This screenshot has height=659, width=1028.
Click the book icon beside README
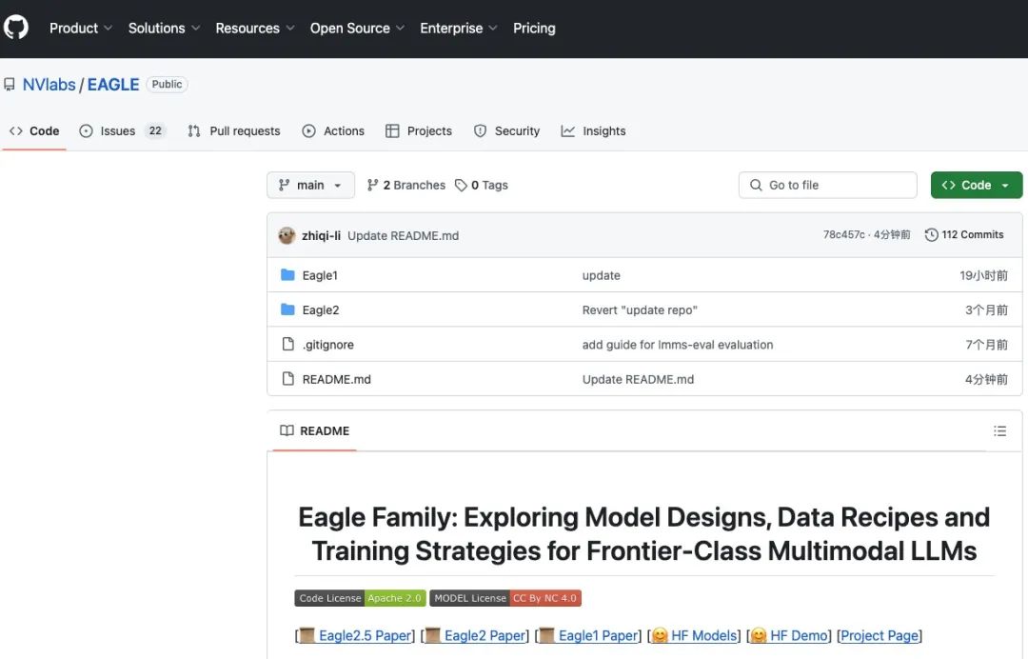pyautogui.click(x=287, y=430)
